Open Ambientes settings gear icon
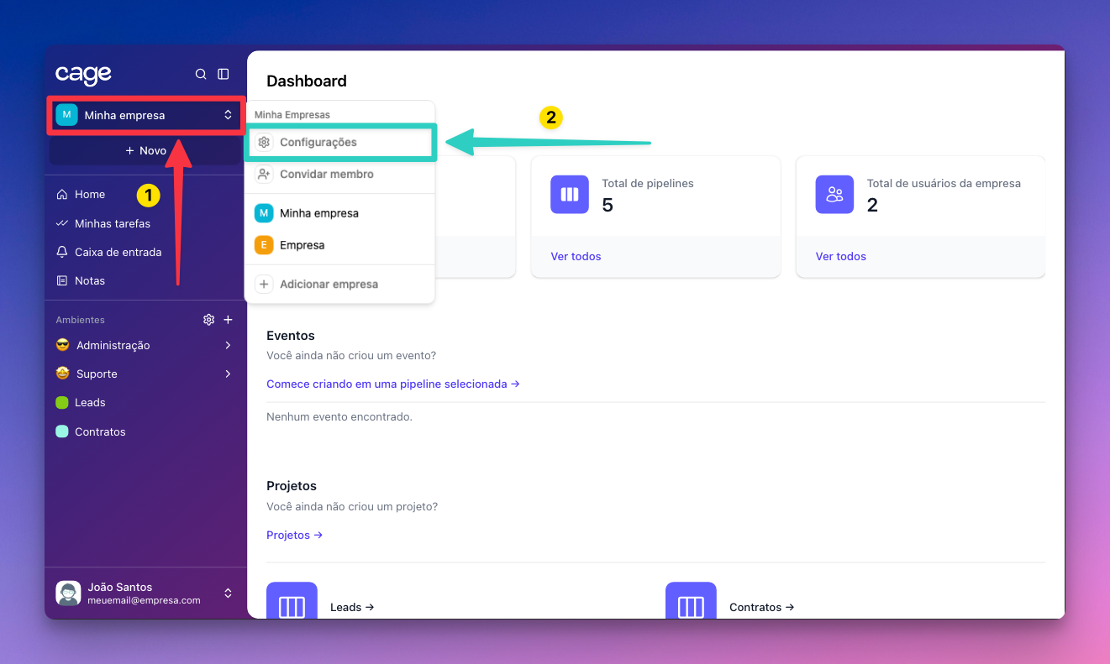1110x664 pixels. click(209, 320)
